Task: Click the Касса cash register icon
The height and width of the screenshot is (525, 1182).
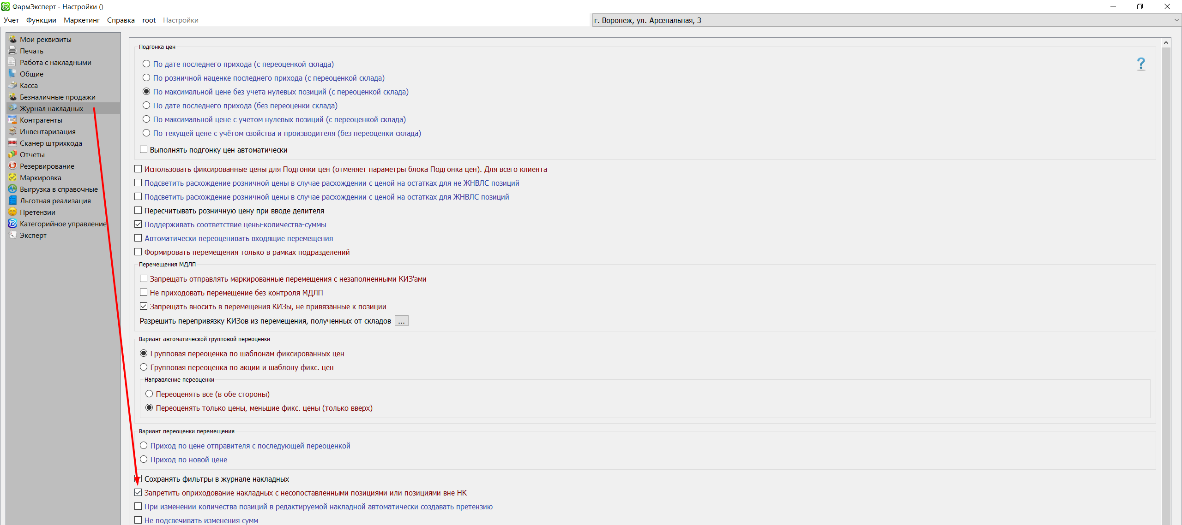Action: [x=12, y=85]
